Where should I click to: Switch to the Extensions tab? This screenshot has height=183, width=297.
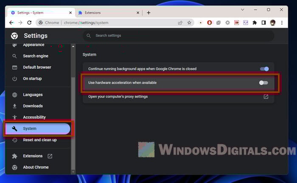[x=108, y=13]
